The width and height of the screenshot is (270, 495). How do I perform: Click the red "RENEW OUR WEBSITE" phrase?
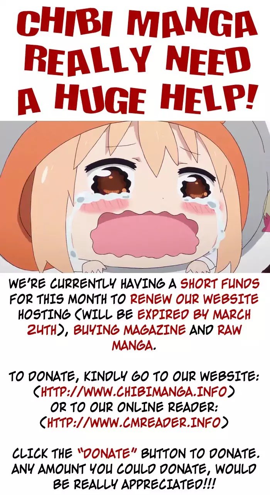[x=194, y=299]
